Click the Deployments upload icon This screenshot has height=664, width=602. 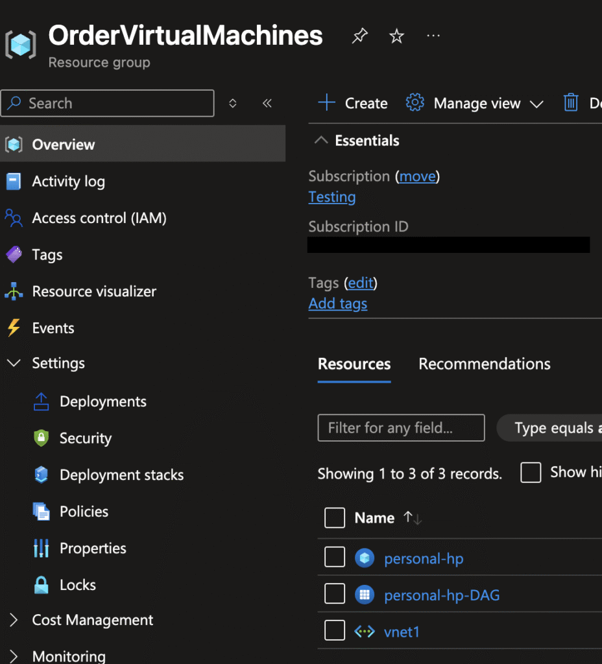click(x=41, y=401)
